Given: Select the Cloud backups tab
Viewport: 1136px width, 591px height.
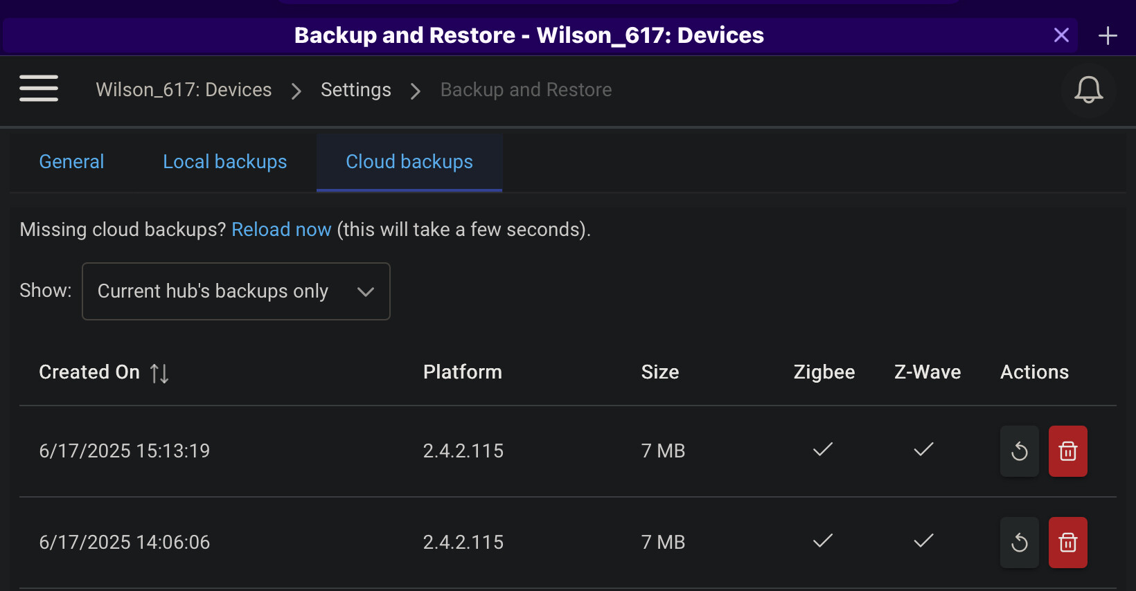Looking at the screenshot, I should pyautogui.click(x=409, y=162).
